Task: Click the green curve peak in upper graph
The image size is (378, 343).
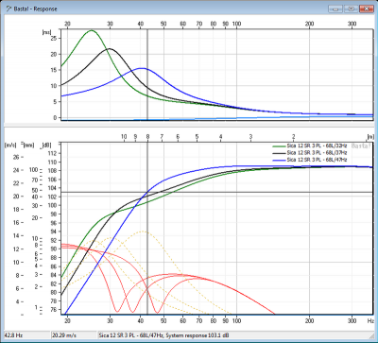Action: (92, 30)
